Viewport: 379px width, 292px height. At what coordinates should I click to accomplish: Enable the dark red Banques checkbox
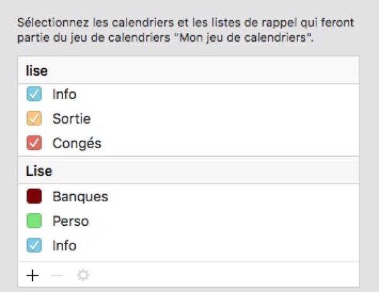(x=34, y=197)
